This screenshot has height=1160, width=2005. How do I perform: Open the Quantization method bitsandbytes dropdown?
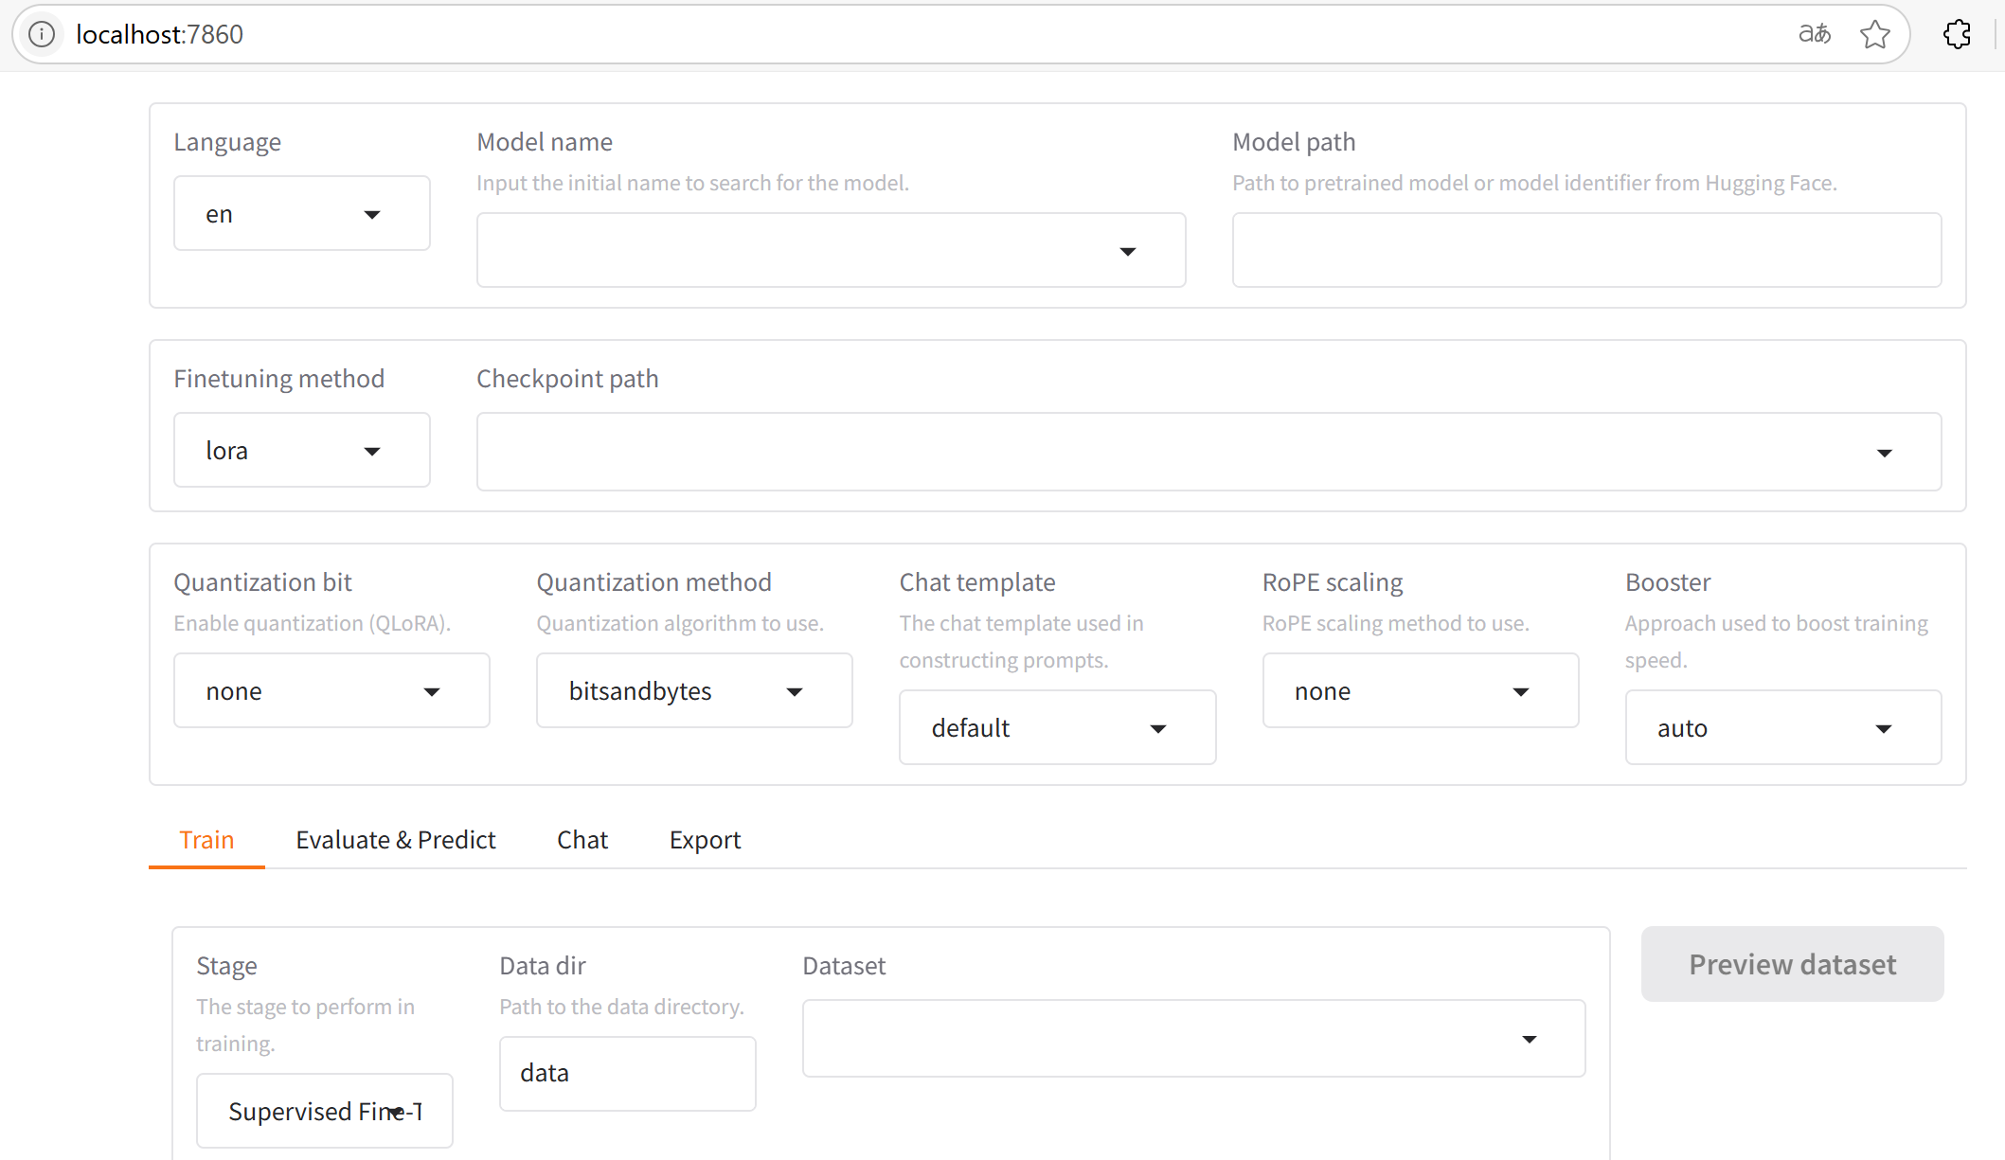pos(693,691)
